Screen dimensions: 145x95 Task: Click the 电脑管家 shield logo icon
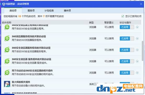[x=4, y=4]
